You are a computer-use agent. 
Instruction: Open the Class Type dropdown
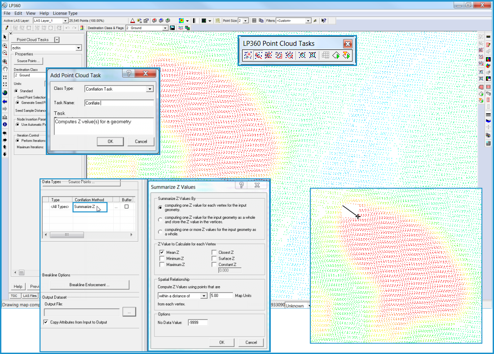pos(150,89)
